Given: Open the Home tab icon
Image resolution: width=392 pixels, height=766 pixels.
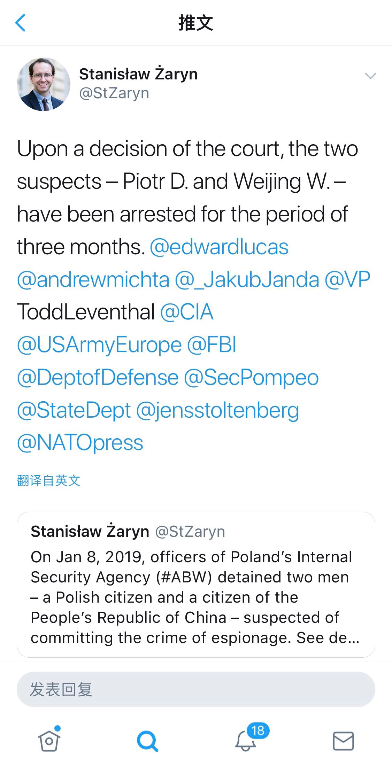Looking at the screenshot, I should coord(49,740).
